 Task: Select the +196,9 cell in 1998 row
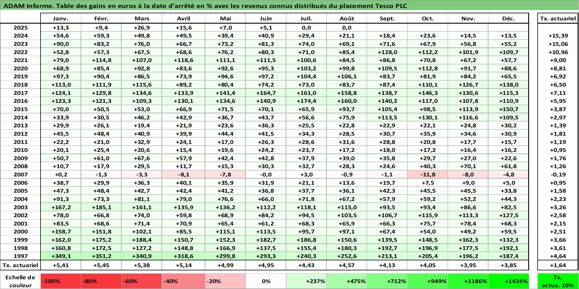(x=428, y=248)
